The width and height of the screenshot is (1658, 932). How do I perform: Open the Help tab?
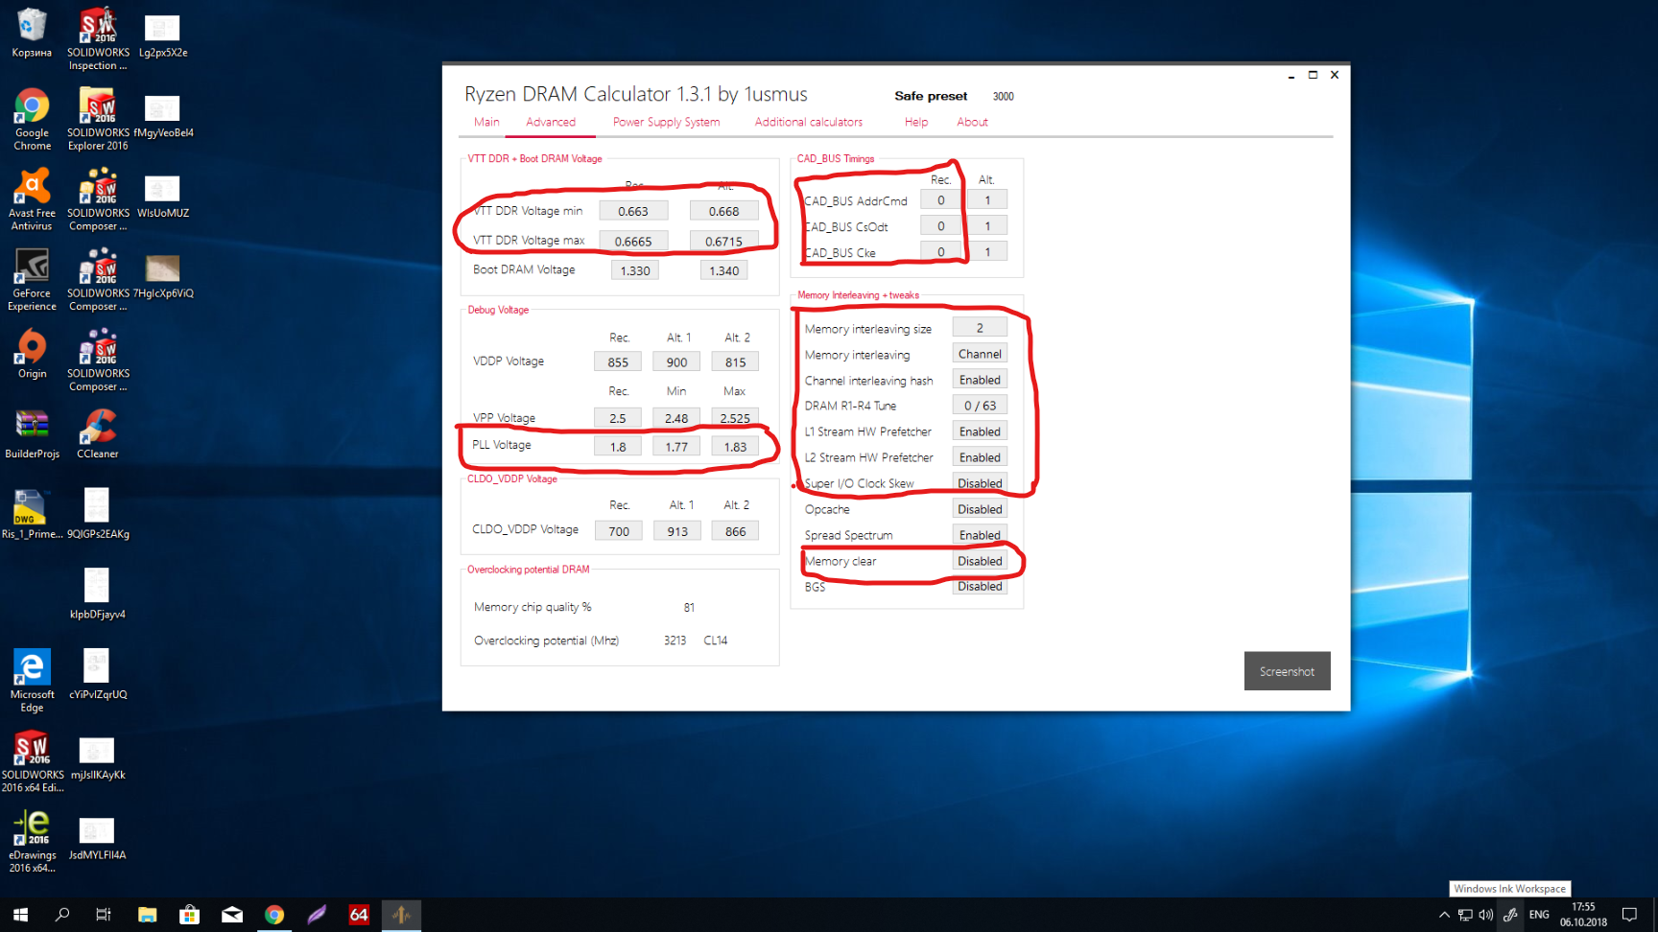916,122
